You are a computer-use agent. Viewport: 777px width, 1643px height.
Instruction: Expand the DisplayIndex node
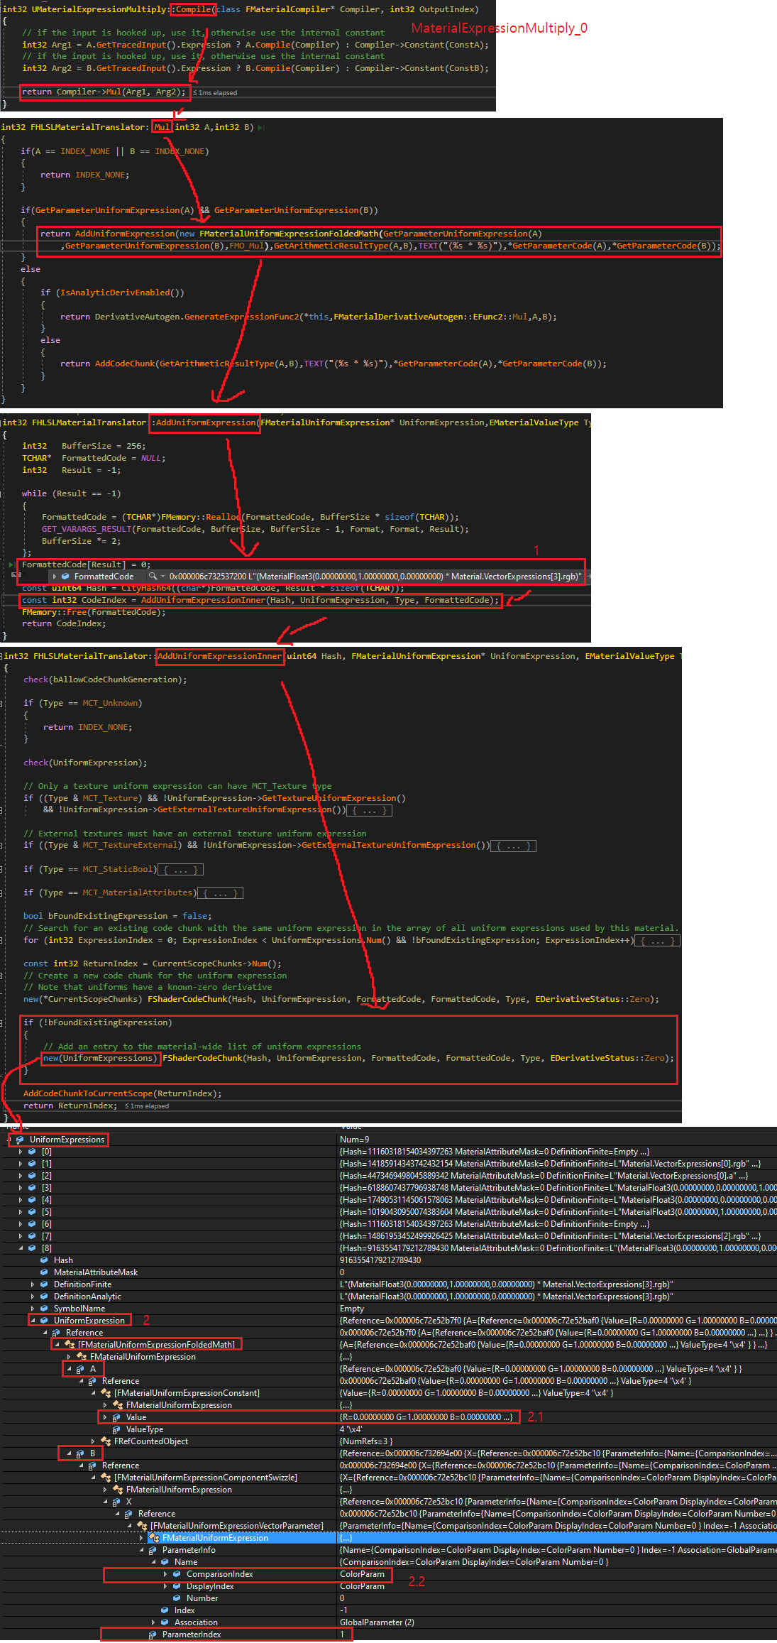[x=165, y=1586]
